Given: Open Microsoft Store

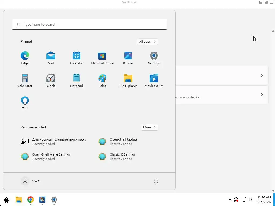Looking at the screenshot, I should pyautogui.click(x=102, y=58).
